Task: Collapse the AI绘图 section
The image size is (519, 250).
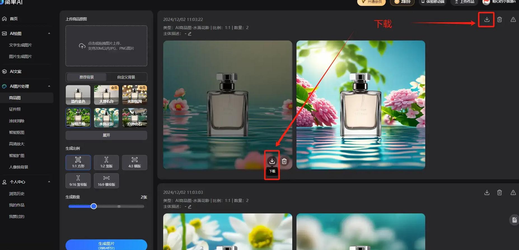Action: tap(49, 34)
